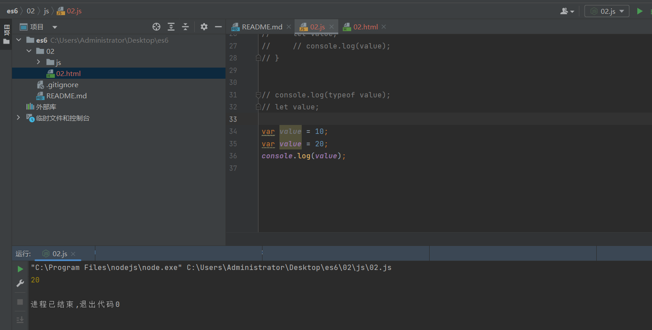Click the Node.js icon in run configuration box
This screenshot has width=652, height=330.
click(594, 11)
